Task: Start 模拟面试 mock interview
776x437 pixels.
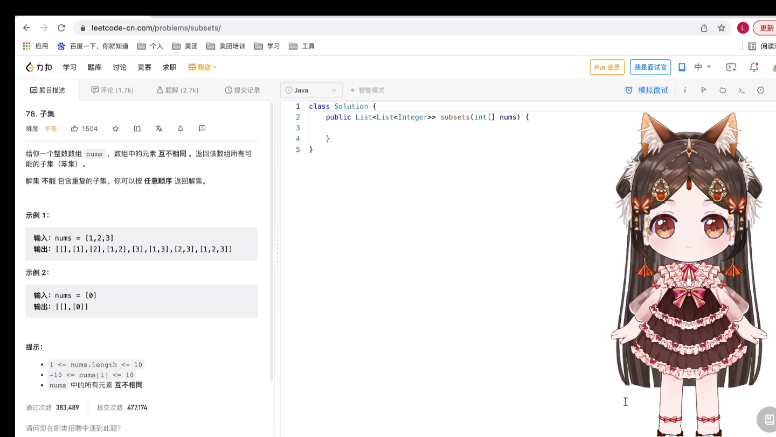Action: point(647,90)
